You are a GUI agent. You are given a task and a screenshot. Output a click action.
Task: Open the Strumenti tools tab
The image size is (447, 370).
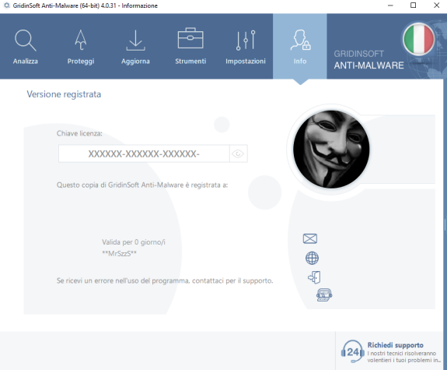pos(190,47)
